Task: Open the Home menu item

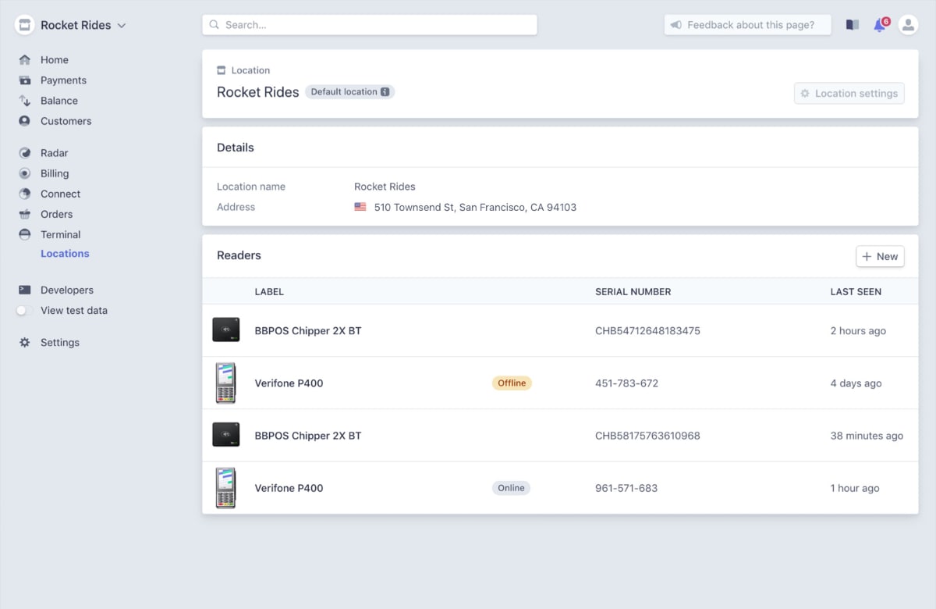Action: pos(55,60)
